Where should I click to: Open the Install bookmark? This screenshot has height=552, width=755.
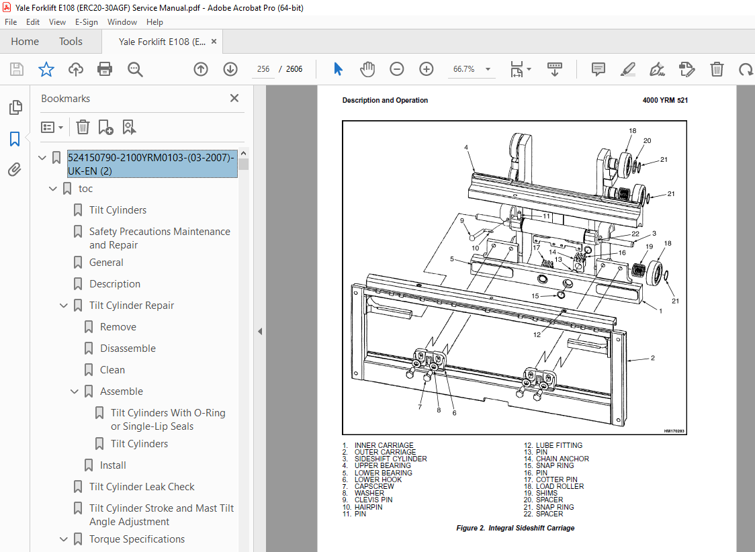tap(113, 465)
